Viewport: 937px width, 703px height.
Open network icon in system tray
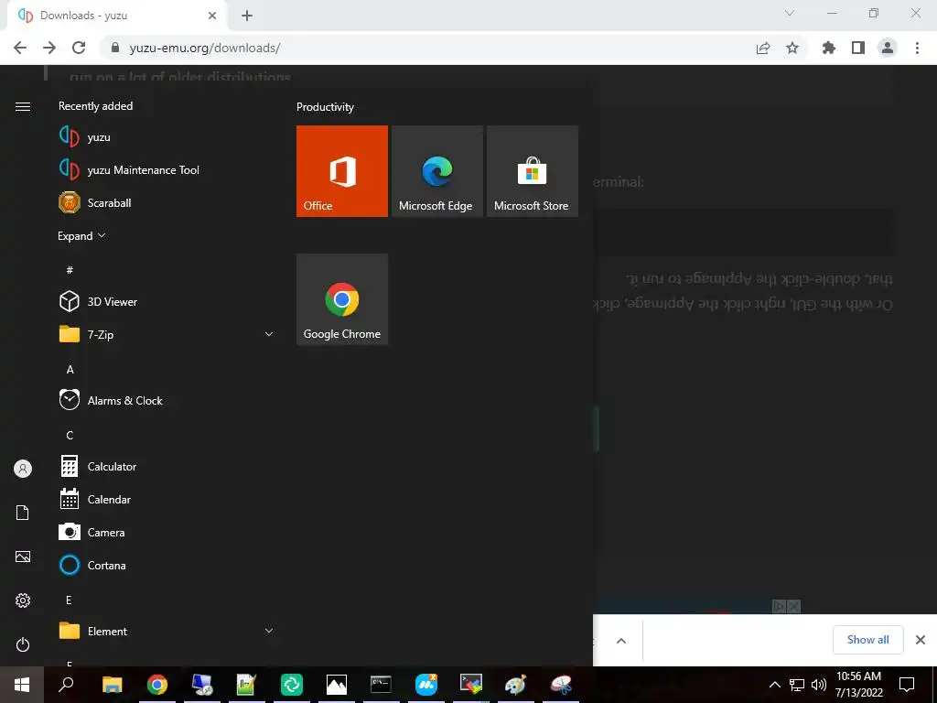tap(797, 685)
